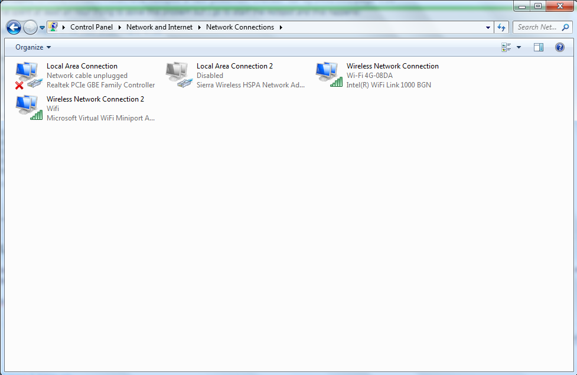Click the 'Disabled' status text
The image size is (577, 375).
210,76
